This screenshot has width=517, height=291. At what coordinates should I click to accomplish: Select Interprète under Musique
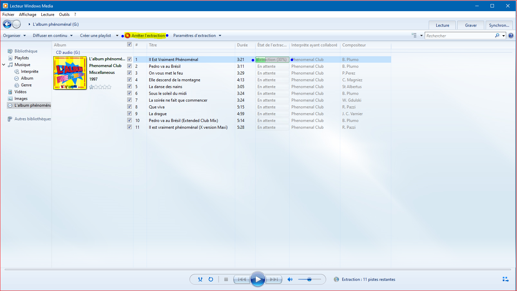coord(30,71)
